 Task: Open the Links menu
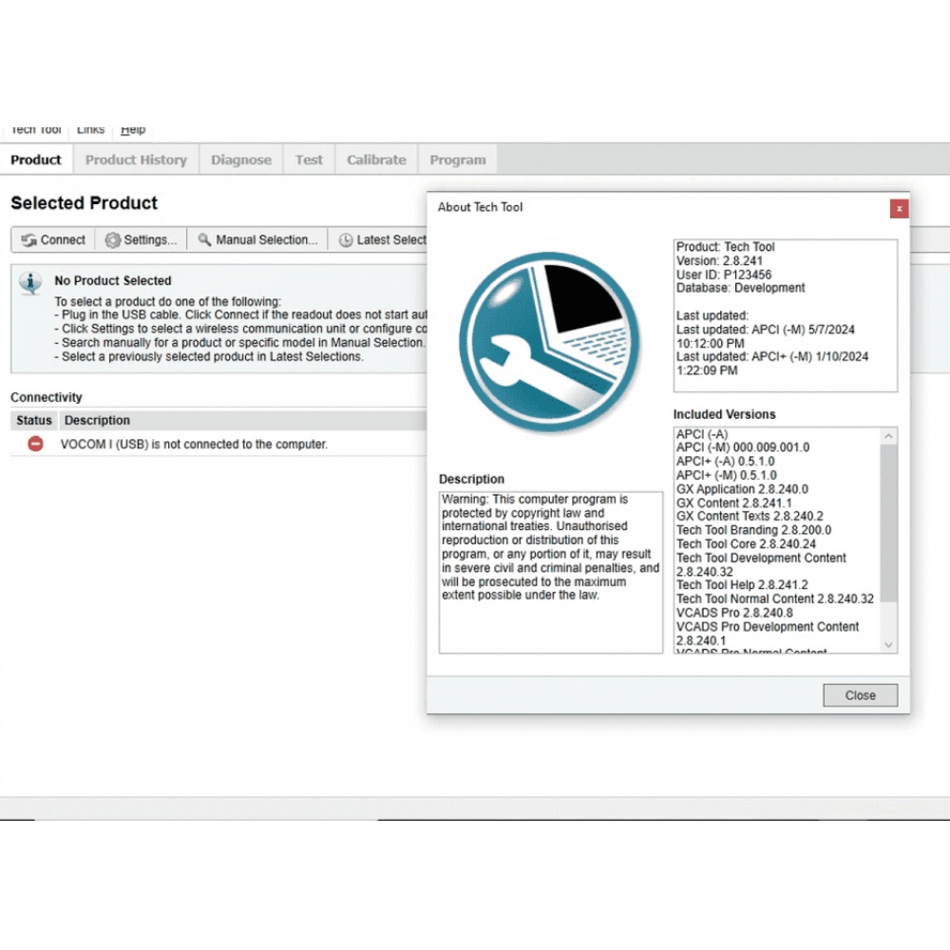[x=90, y=129]
